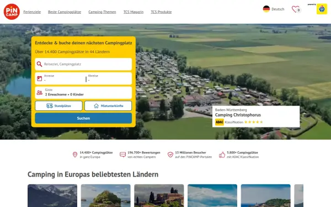Click the ADAC Klassifikation star rating
The width and height of the screenshot is (331, 207).
point(254,122)
